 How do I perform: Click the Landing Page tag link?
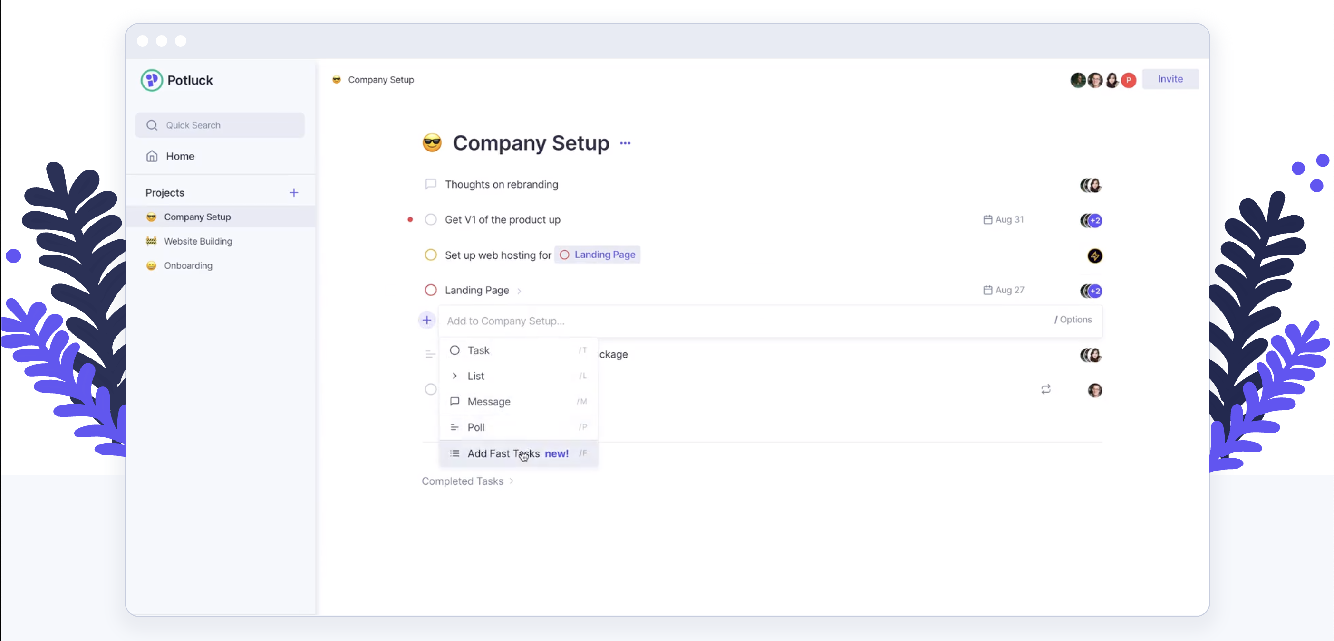point(597,255)
